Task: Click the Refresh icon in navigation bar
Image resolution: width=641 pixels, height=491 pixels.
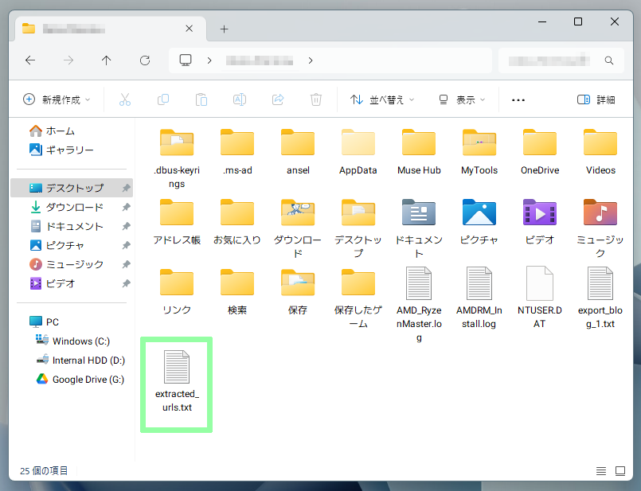Action: pyautogui.click(x=145, y=60)
